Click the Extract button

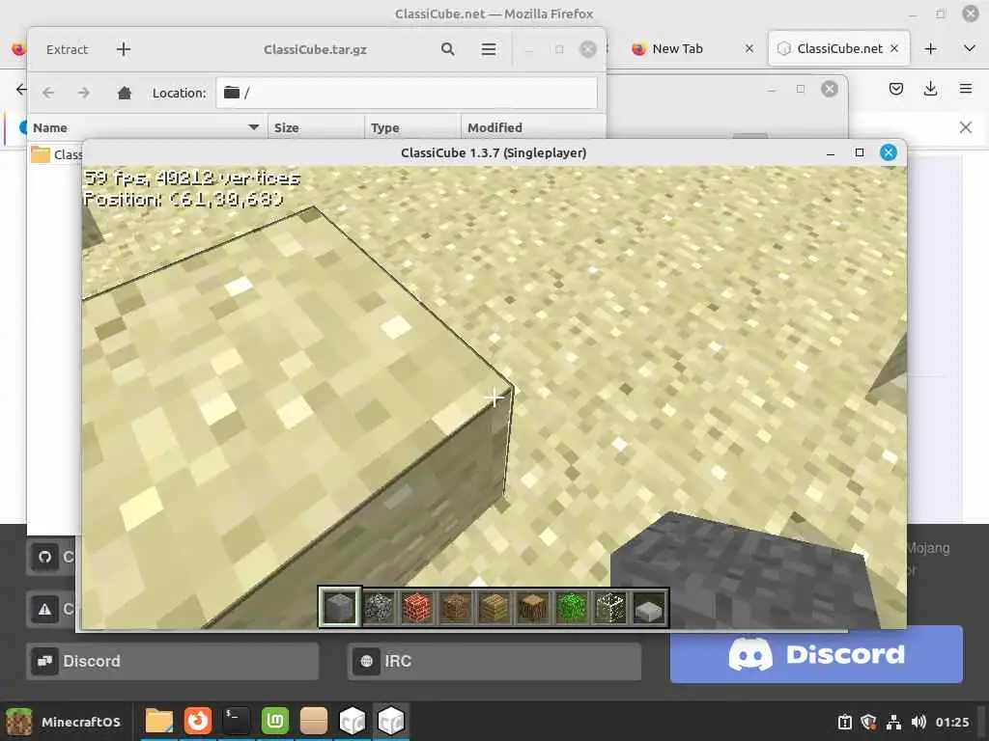pyautogui.click(x=67, y=49)
